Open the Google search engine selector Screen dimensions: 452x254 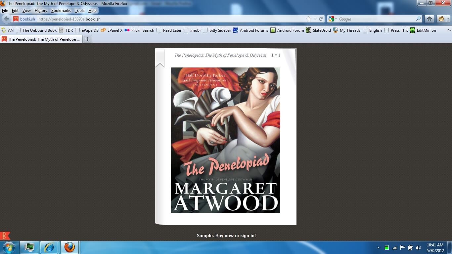(x=333, y=19)
